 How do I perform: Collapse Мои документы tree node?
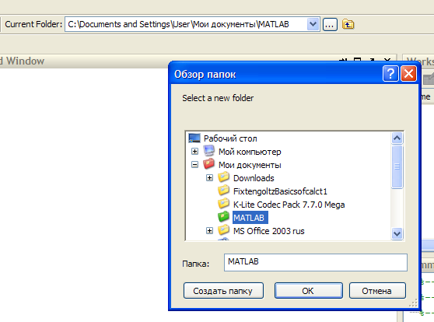click(195, 165)
